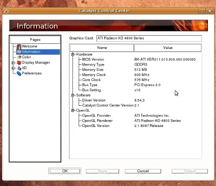Click the Apply button
This screenshot has width=216, height=186.
pos(102,171)
